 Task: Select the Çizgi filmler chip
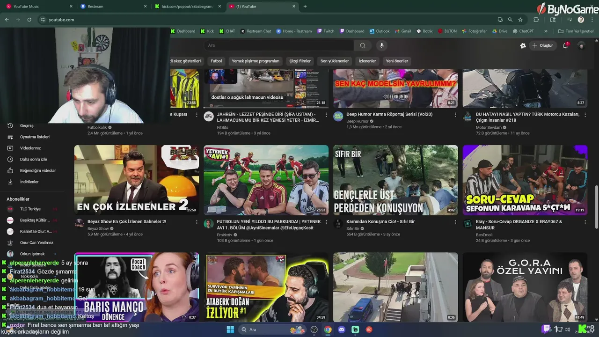click(x=300, y=61)
